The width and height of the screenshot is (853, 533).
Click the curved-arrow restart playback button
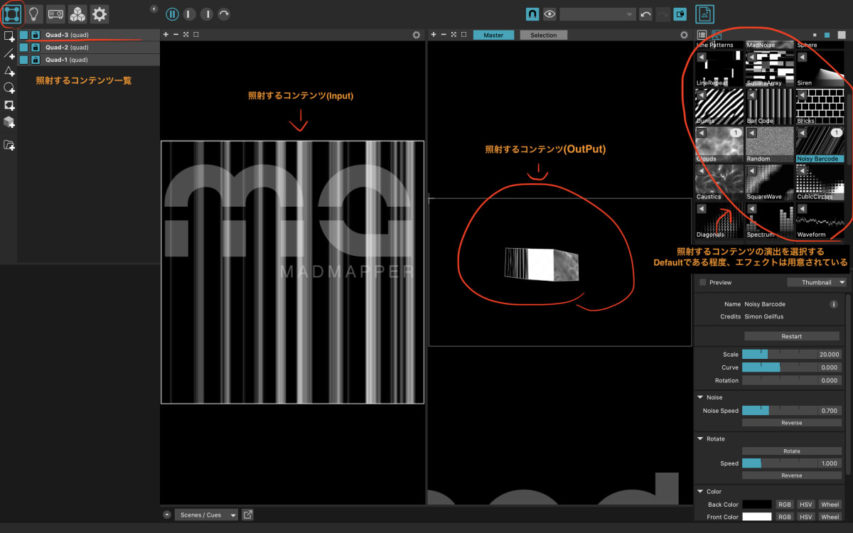click(223, 14)
